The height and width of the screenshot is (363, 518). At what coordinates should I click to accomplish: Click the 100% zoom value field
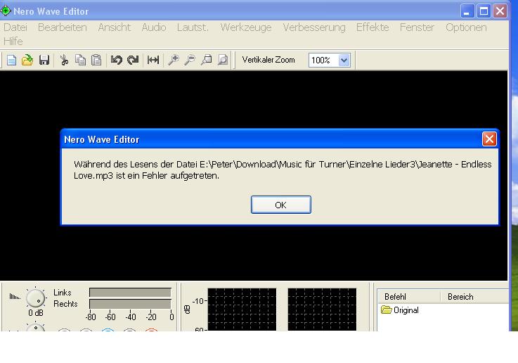tap(324, 60)
